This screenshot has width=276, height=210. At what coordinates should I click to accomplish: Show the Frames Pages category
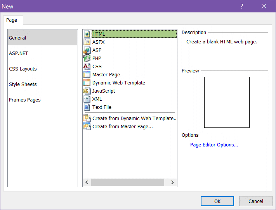pyautogui.click(x=25, y=100)
